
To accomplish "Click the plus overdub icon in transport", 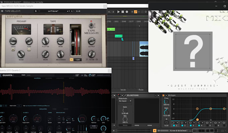I will pyautogui.click(x=132, y=12).
